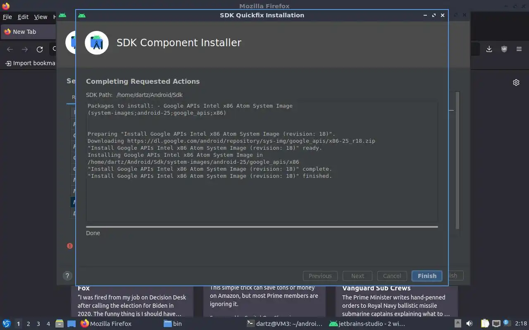Select the New Tab browser tab
The height and width of the screenshot is (330, 529).
point(28,32)
